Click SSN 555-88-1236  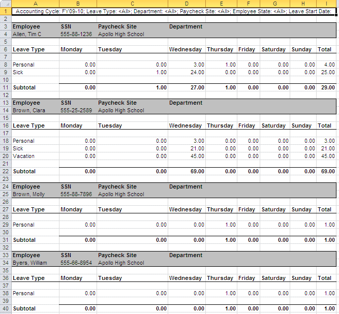(x=76, y=34)
